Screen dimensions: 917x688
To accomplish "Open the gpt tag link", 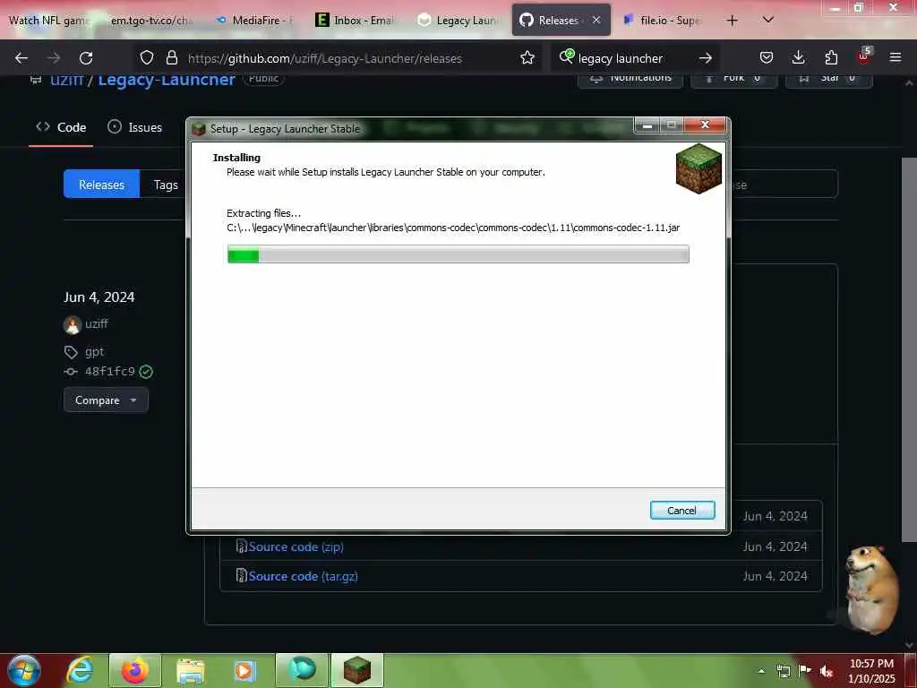I will click(x=94, y=351).
